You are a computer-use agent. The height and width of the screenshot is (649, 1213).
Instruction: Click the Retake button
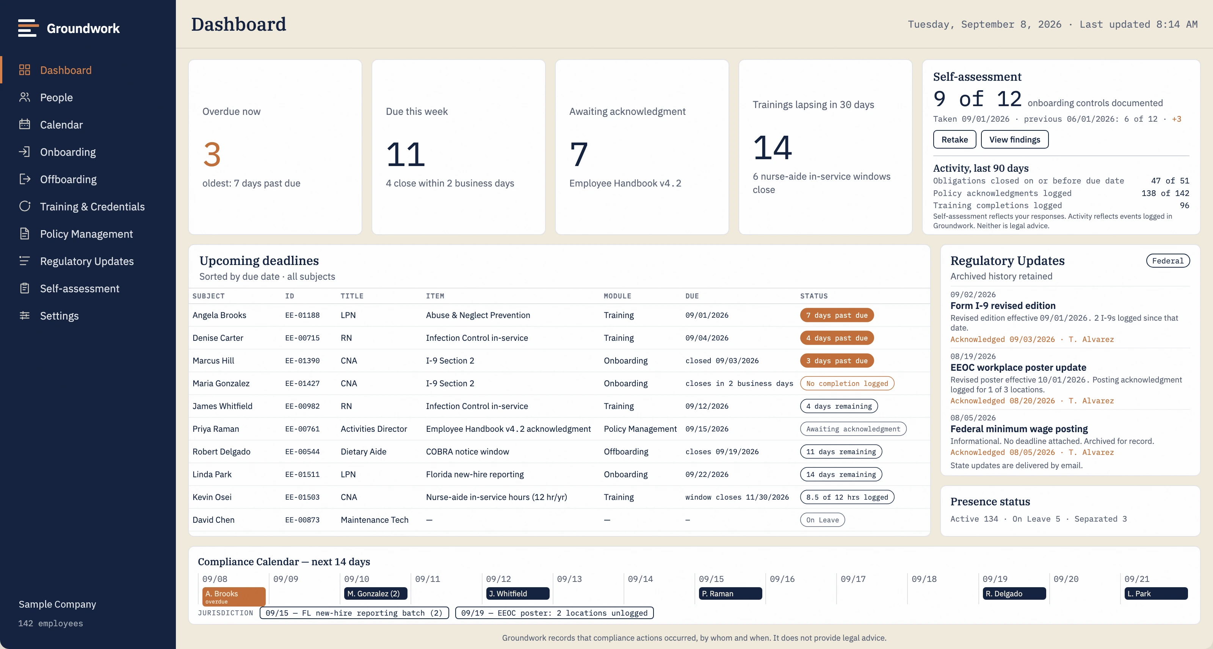(954, 140)
